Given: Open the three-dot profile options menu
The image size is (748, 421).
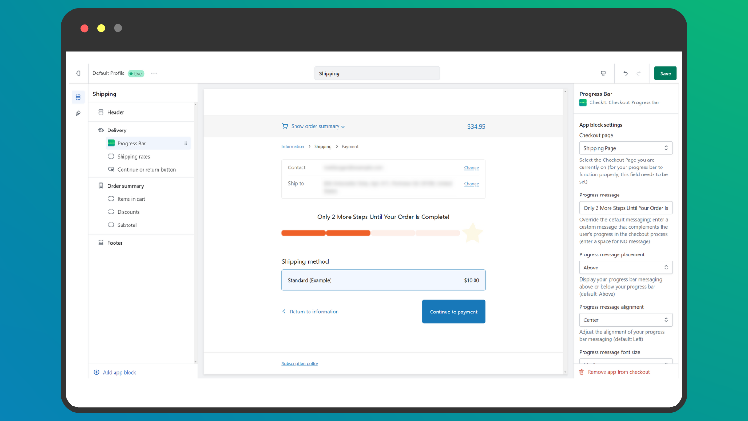Looking at the screenshot, I should 154,73.
